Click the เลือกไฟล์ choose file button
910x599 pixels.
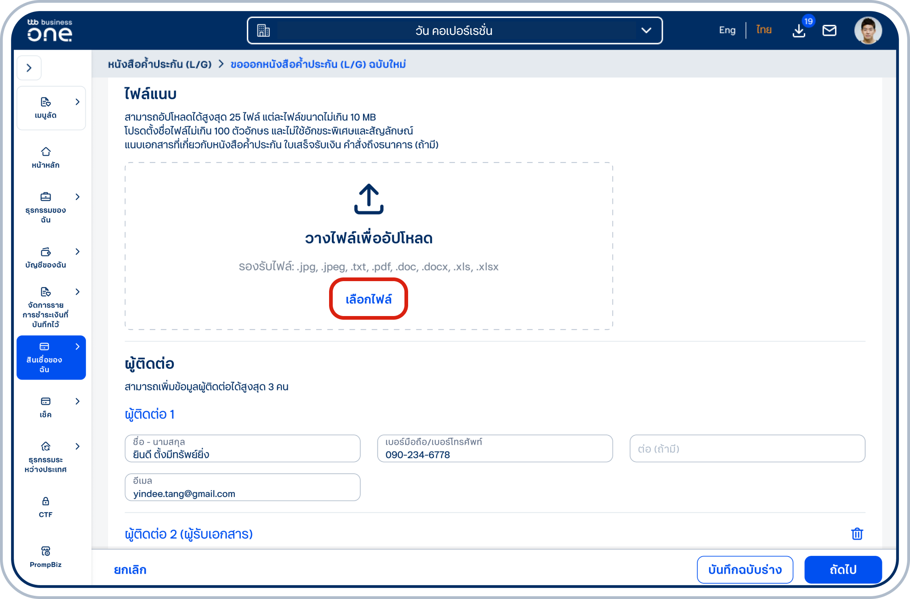click(369, 299)
